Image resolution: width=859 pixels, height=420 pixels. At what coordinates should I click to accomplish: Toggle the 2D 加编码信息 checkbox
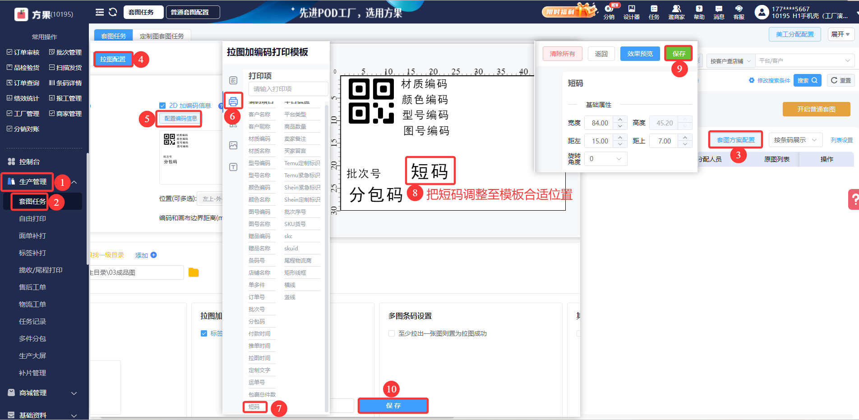pos(162,106)
